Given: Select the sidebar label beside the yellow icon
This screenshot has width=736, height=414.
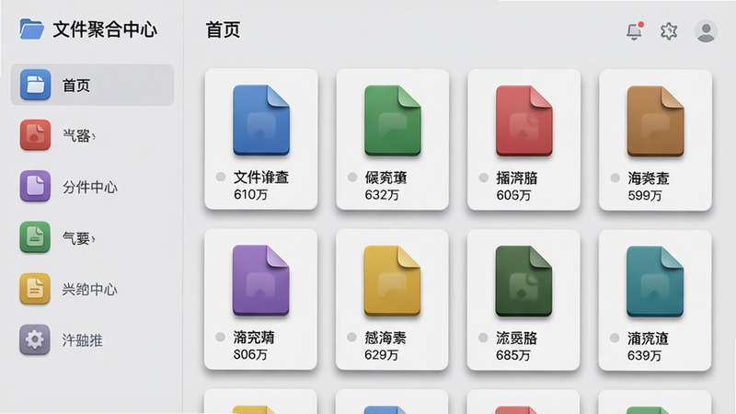Looking at the screenshot, I should tap(89, 289).
